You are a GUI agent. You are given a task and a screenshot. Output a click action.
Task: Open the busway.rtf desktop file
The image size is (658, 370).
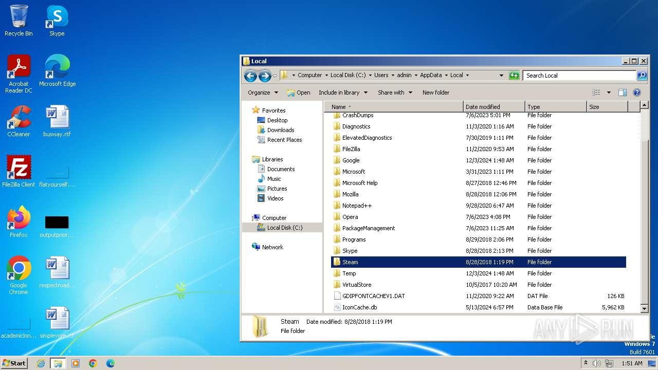(57, 121)
